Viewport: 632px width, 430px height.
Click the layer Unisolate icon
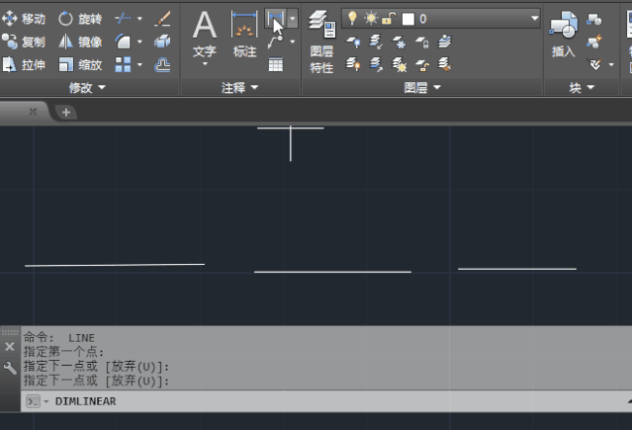(x=376, y=64)
